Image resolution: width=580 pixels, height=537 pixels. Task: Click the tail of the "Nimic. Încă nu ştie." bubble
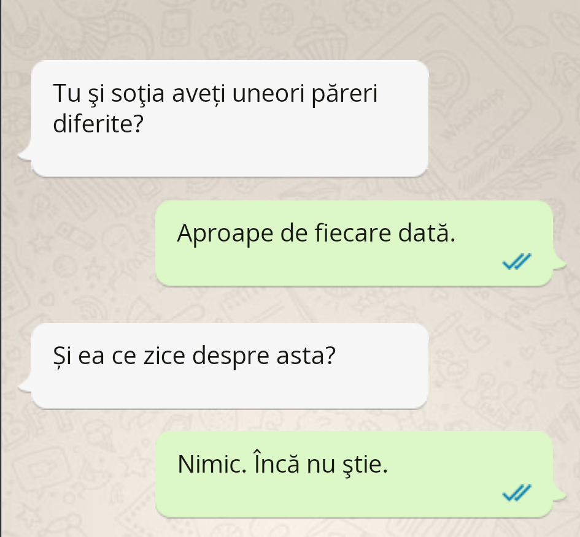coord(559,494)
